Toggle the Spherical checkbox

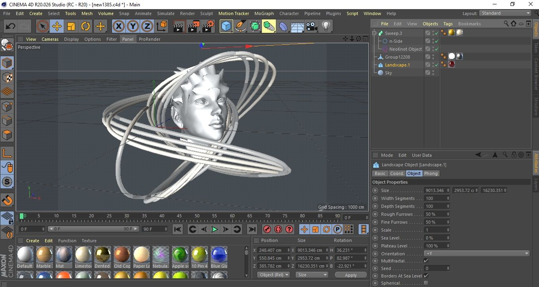426,283
